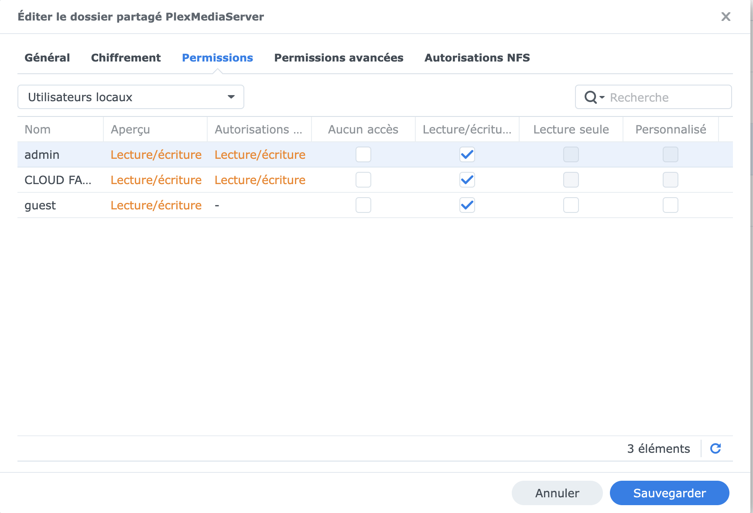Screen dimensions: 753x513
Task: Select the guest user name
Action: pyautogui.click(x=40, y=205)
